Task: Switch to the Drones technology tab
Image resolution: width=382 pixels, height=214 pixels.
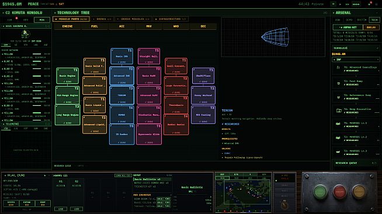Action: 102,19
